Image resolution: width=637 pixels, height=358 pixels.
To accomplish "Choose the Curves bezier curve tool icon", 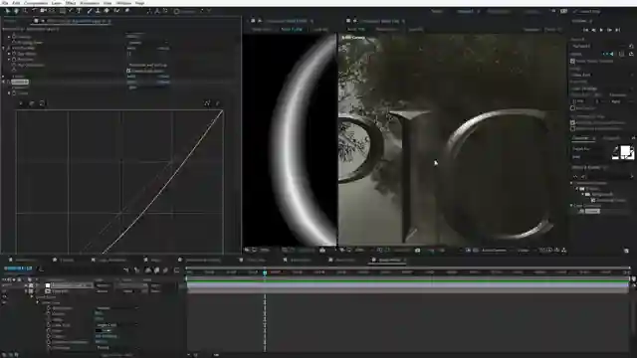I will (x=207, y=103).
